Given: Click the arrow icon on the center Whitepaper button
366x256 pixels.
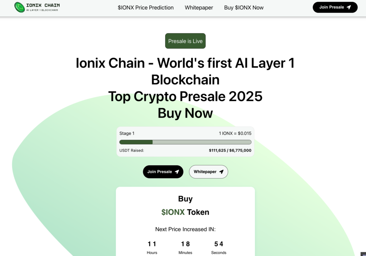Looking at the screenshot, I should [221, 172].
